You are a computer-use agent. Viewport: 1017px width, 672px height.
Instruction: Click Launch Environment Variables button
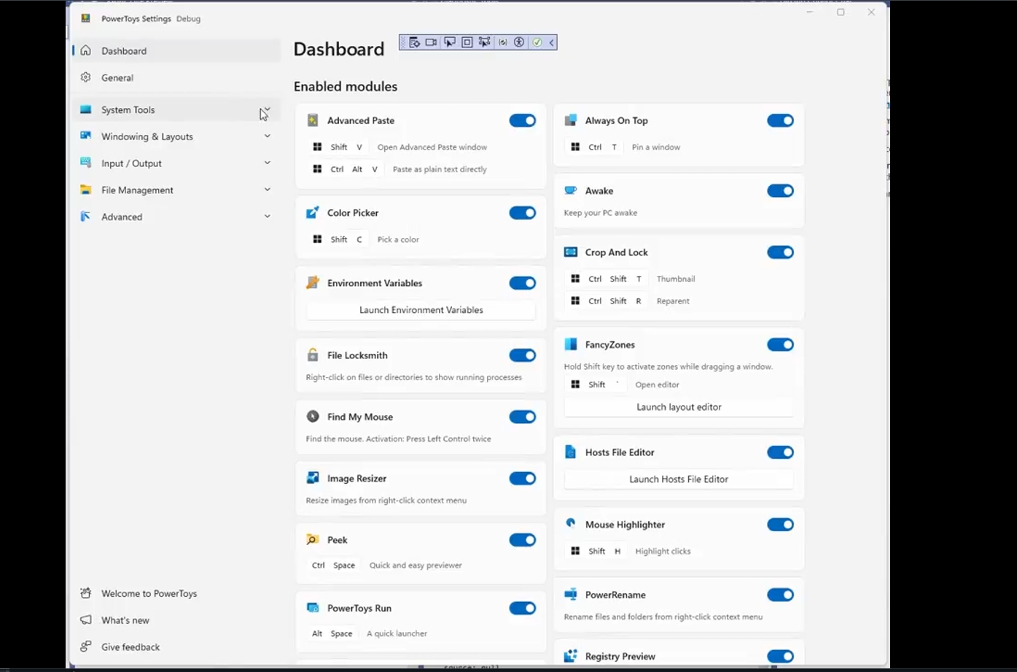(x=421, y=310)
